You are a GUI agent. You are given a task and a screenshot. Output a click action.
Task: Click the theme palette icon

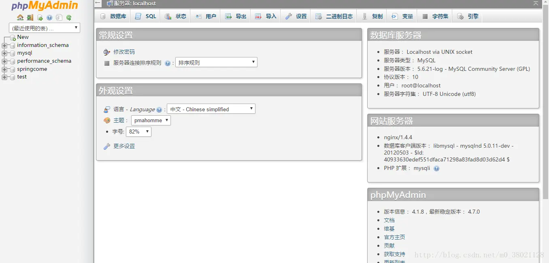coord(107,120)
